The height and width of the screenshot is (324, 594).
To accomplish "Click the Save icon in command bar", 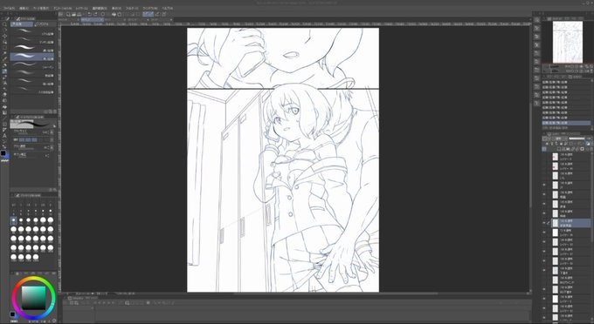I will (79, 14).
